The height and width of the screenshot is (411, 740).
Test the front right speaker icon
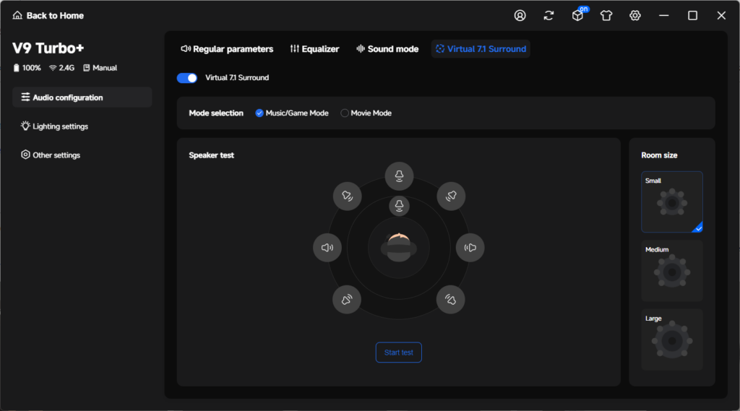click(451, 196)
